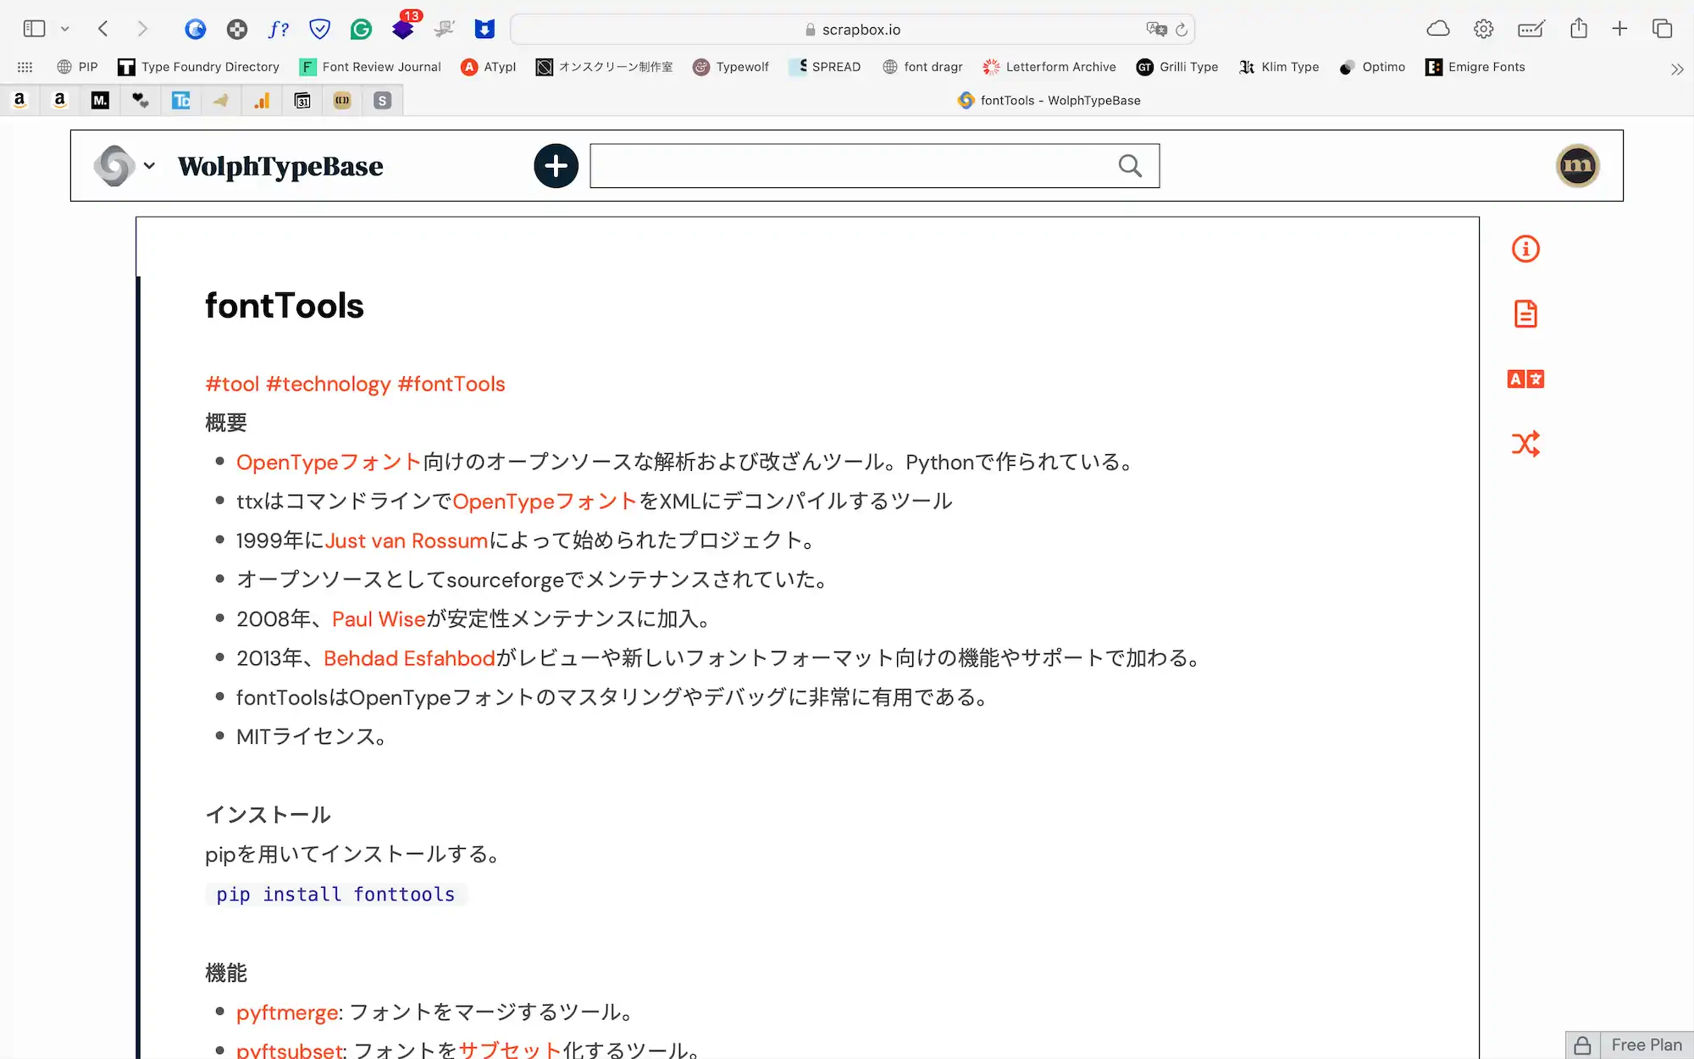Click the search magnifier icon
Image resolution: width=1694 pixels, height=1059 pixels.
(1131, 166)
